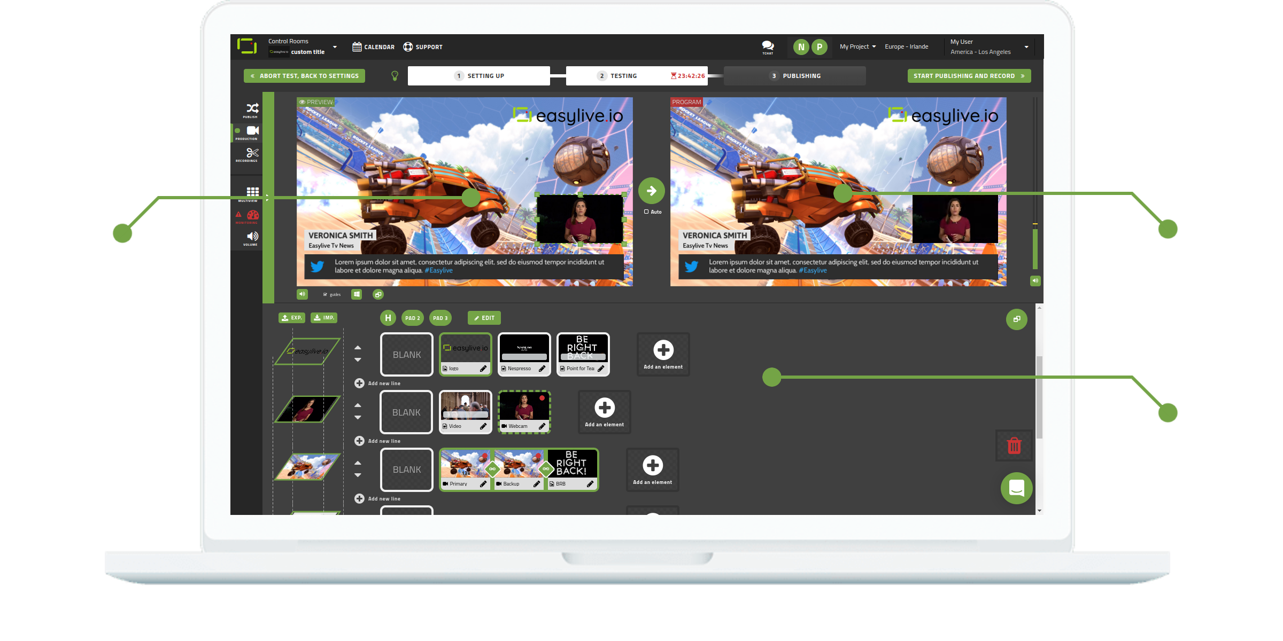The image size is (1283, 641).
Task: Open the red Monitoring gauge
Action: (252, 216)
